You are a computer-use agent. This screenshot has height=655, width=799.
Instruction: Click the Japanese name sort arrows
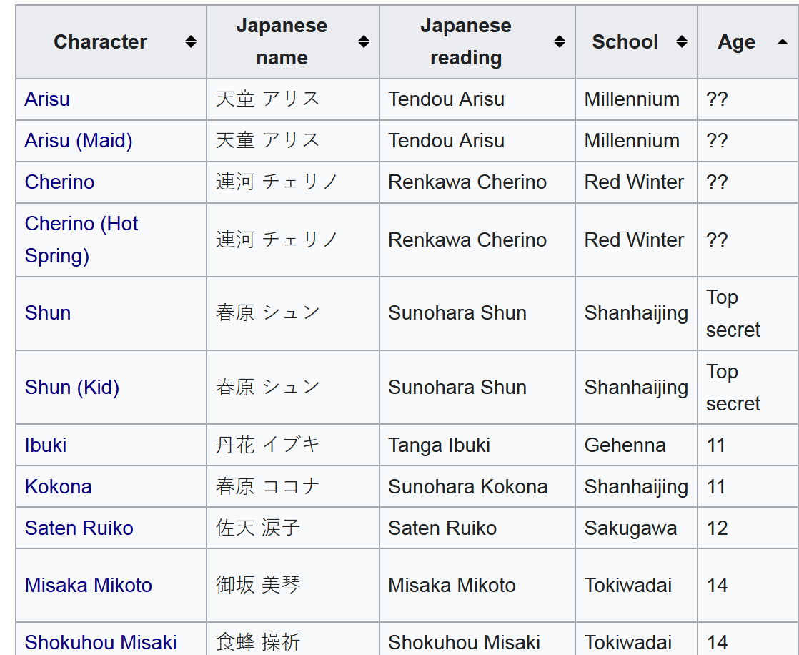click(364, 42)
